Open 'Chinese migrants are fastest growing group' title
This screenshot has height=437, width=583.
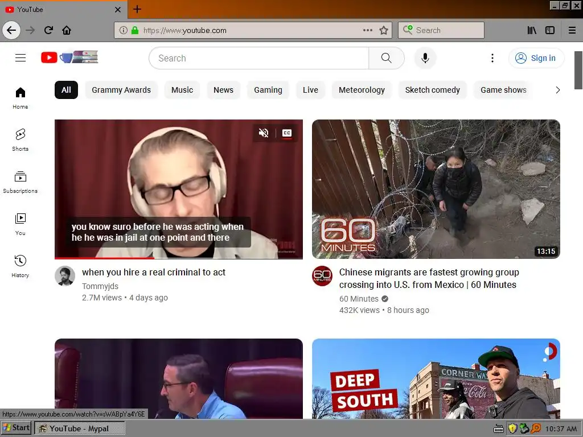(x=429, y=278)
